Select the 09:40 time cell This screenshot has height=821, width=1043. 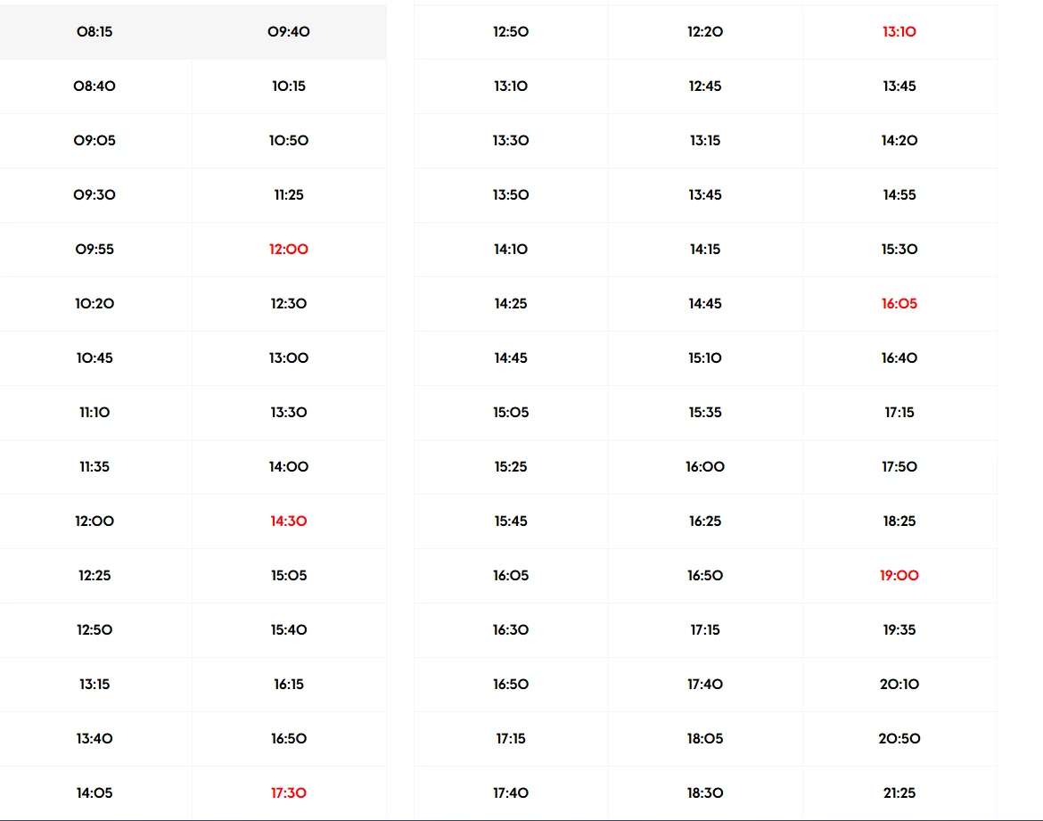coord(289,32)
